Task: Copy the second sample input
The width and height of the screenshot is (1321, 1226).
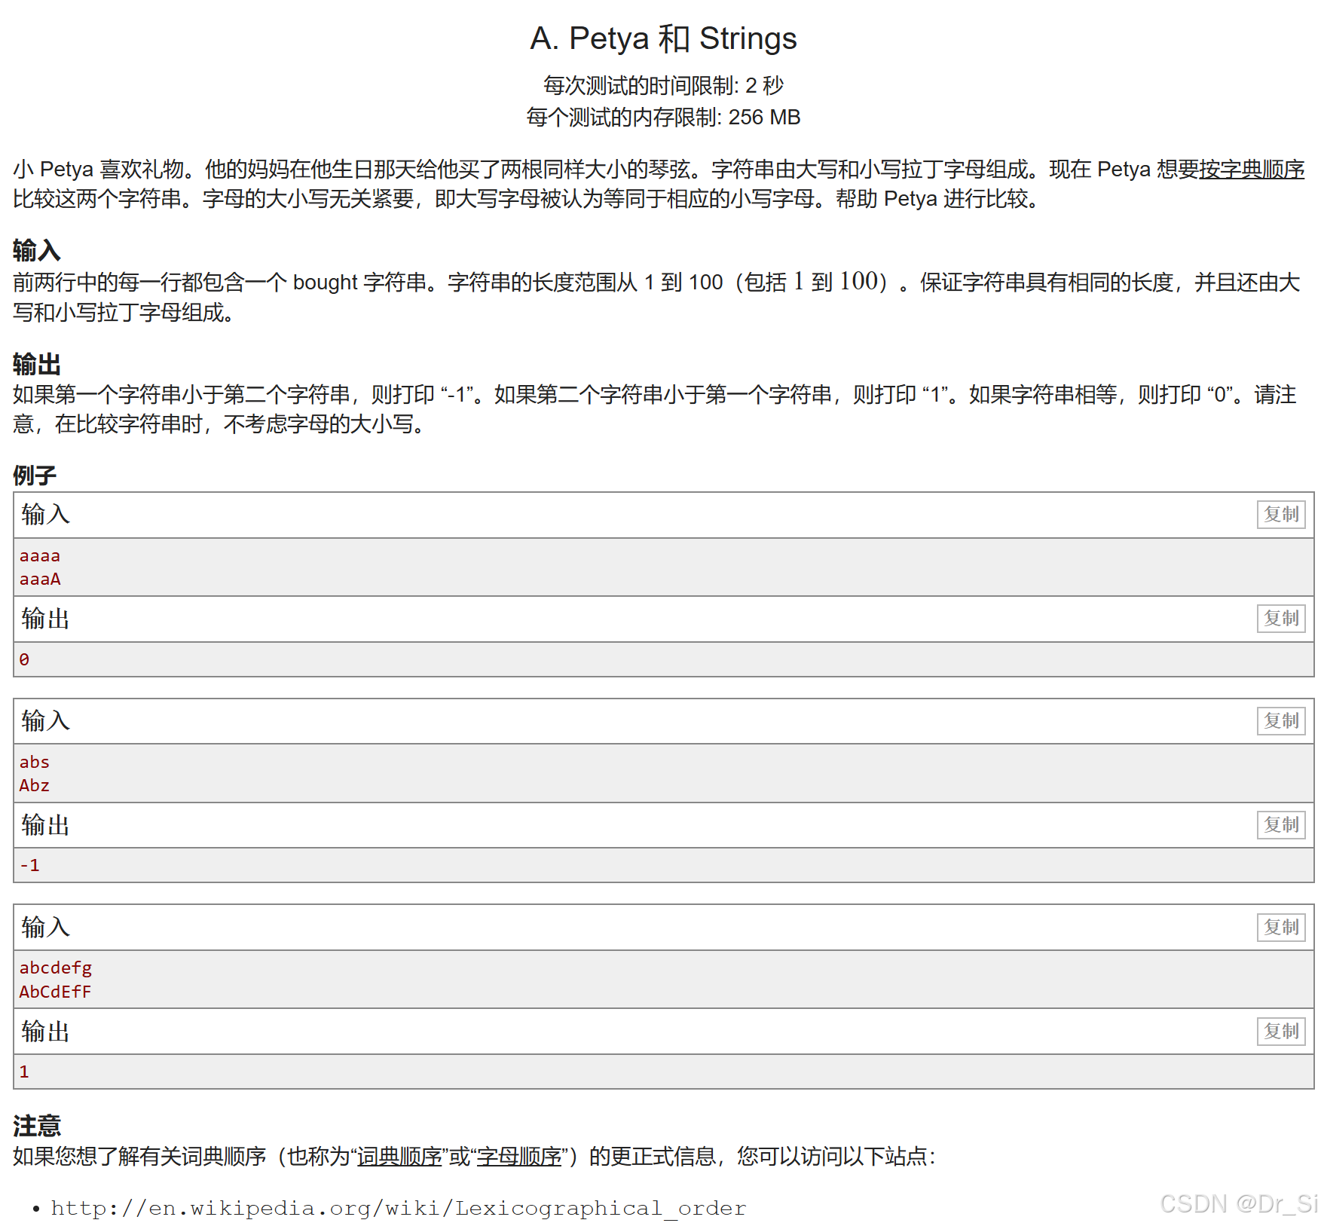Action: (x=1281, y=721)
